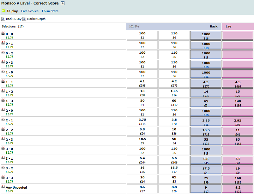Back 2 - 1 at odds 3.85
The image size is (254, 194).
pyautogui.click(x=206, y=122)
